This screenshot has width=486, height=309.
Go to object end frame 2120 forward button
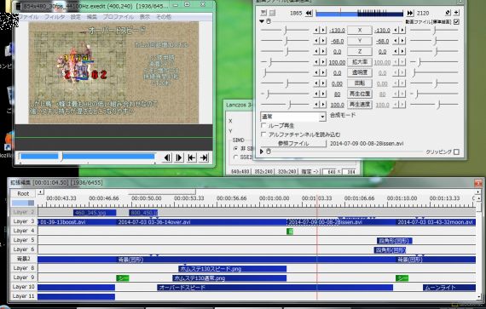click(x=410, y=13)
